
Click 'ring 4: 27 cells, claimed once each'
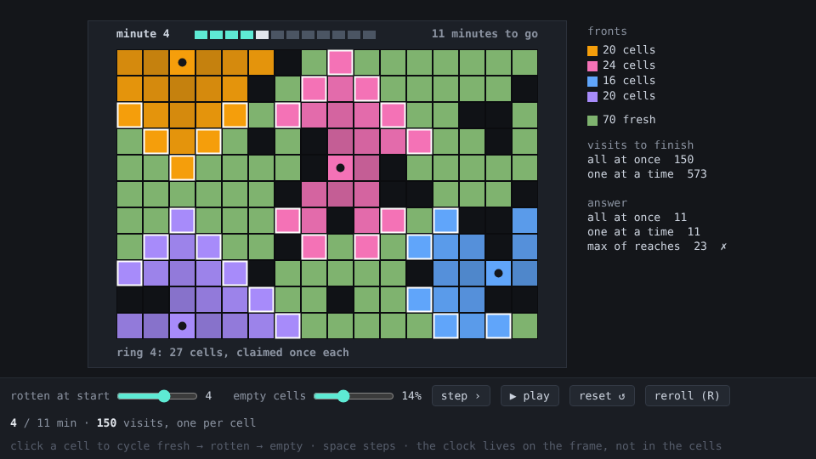[x=233, y=352]
